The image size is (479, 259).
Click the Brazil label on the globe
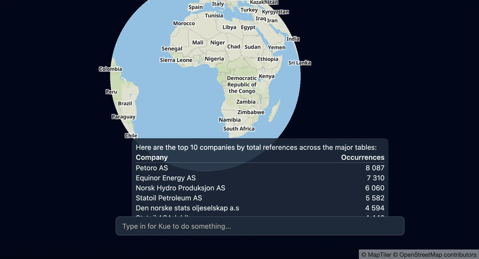click(125, 103)
